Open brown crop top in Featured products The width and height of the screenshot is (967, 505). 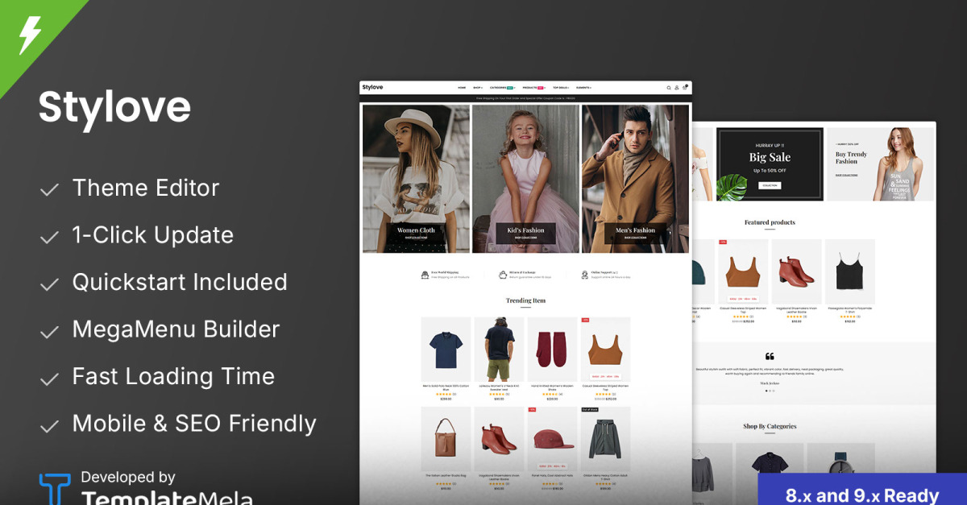(x=744, y=271)
